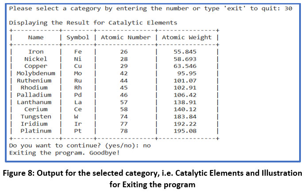Image resolution: width=304 pixels, height=193 pixels.
Task: Click the Atomic Weight column header
Action: (x=186, y=38)
